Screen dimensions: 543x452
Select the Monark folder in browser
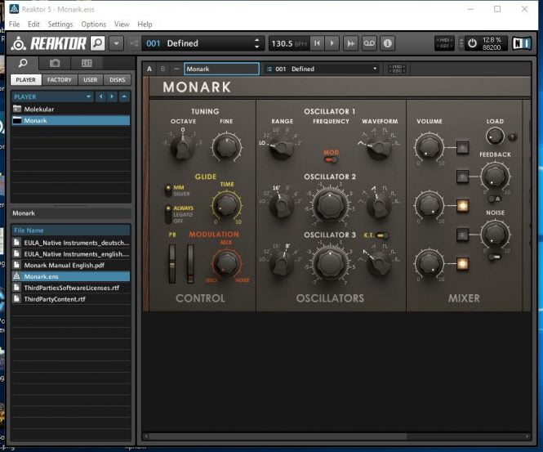coord(71,121)
